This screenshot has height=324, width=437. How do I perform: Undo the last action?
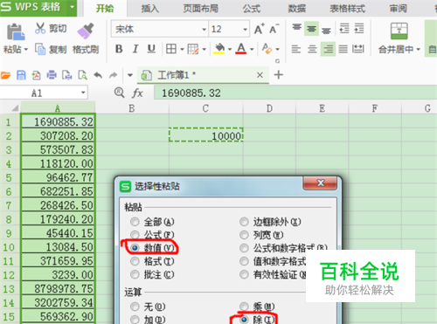[98, 75]
